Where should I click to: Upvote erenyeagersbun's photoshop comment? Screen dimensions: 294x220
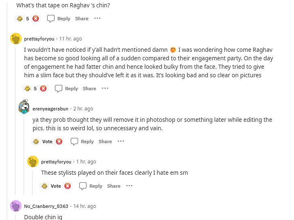point(36,142)
